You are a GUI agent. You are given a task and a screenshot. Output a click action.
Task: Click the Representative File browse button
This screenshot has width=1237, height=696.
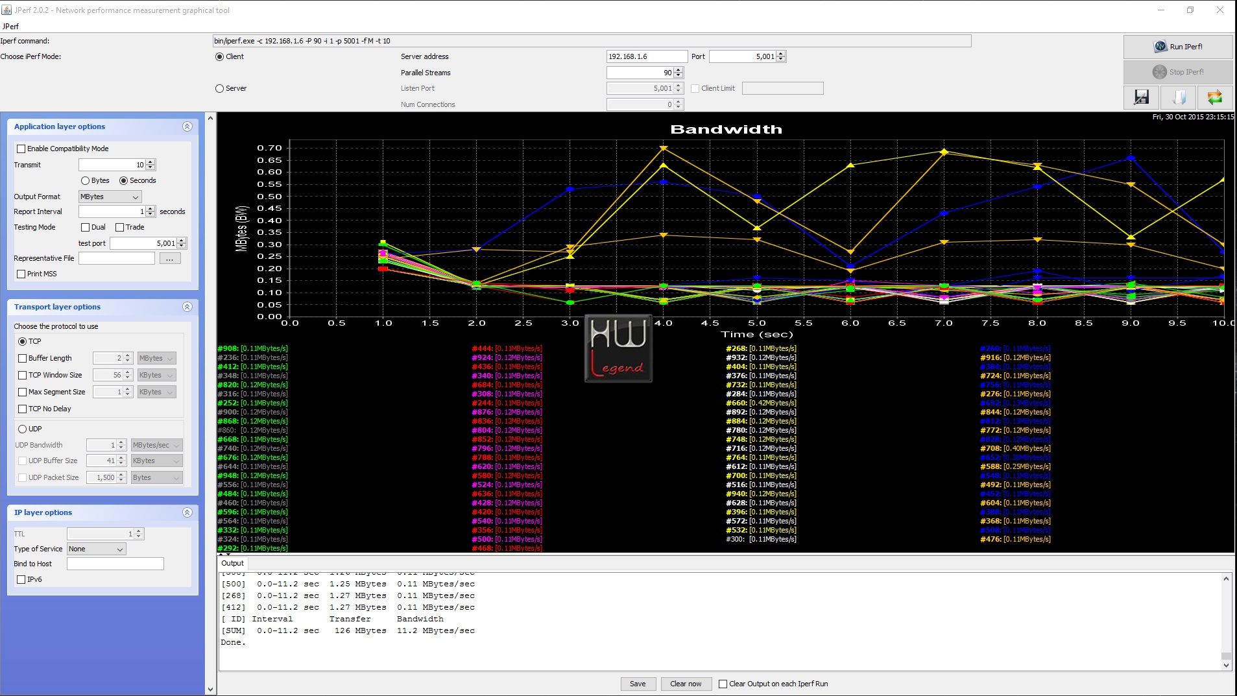click(x=169, y=258)
